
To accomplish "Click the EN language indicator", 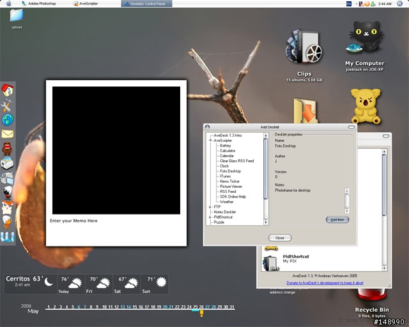I will coord(349,4).
